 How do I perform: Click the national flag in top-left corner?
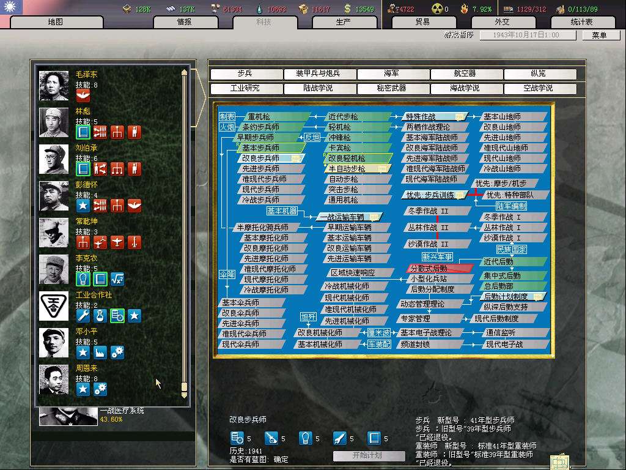coord(11,7)
